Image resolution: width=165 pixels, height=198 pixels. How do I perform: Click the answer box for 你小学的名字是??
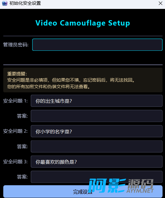[x=96, y=146]
